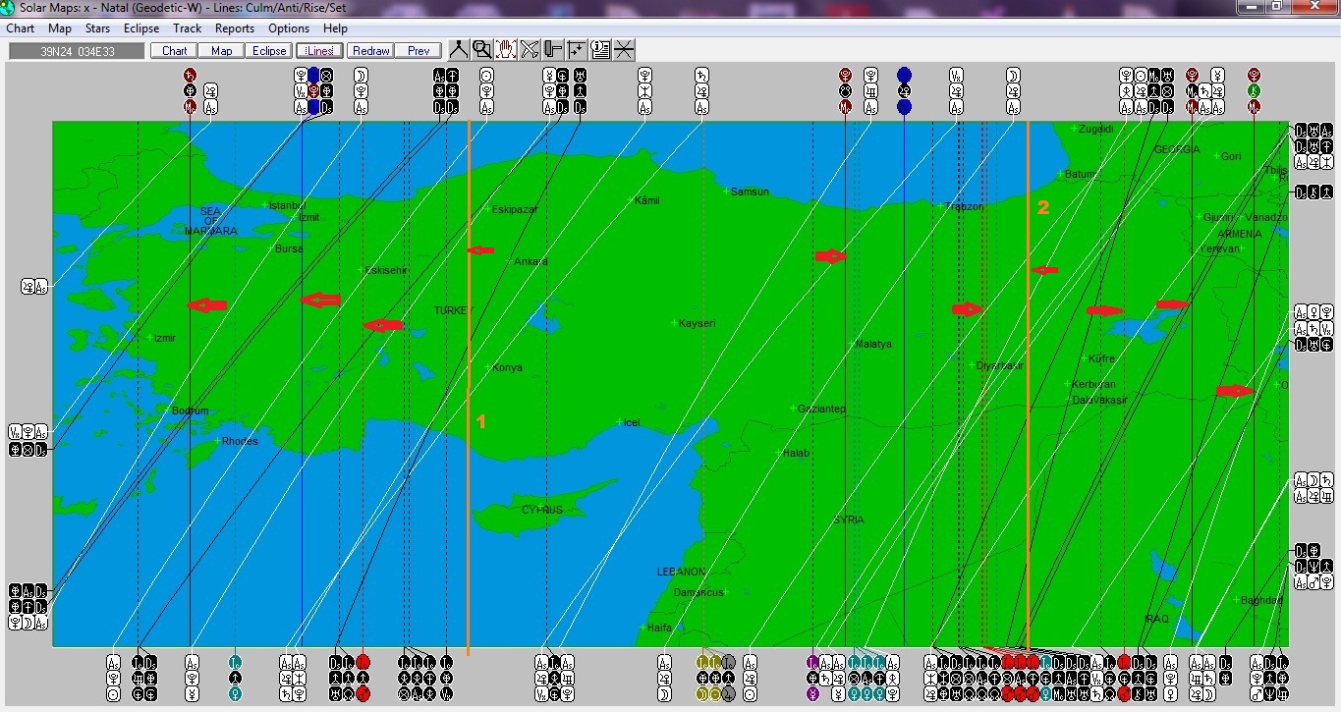Open the Chart menu
Viewport: 1341px width, 712px height.
20,28
